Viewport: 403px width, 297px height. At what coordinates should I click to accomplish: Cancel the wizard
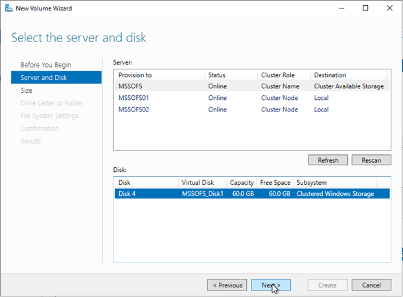click(371, 285)
